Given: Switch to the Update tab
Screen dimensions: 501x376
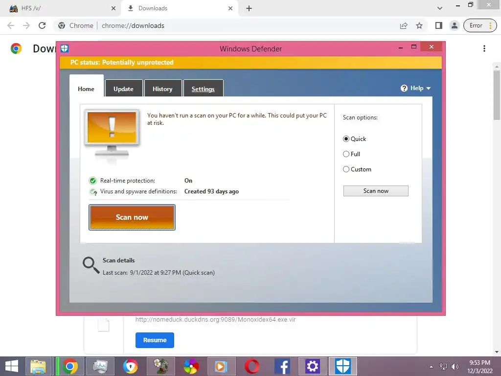Looking at the screenshot, I should (x=123, y=89).
